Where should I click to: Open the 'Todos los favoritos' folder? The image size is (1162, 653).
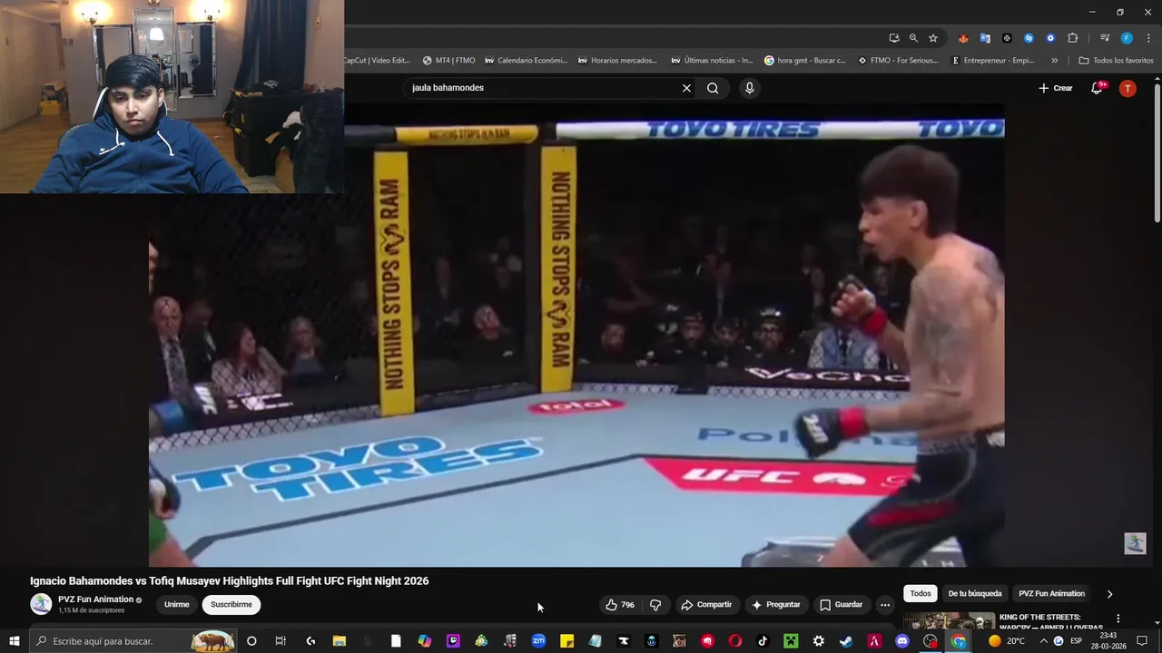[x=1116, y=61]
